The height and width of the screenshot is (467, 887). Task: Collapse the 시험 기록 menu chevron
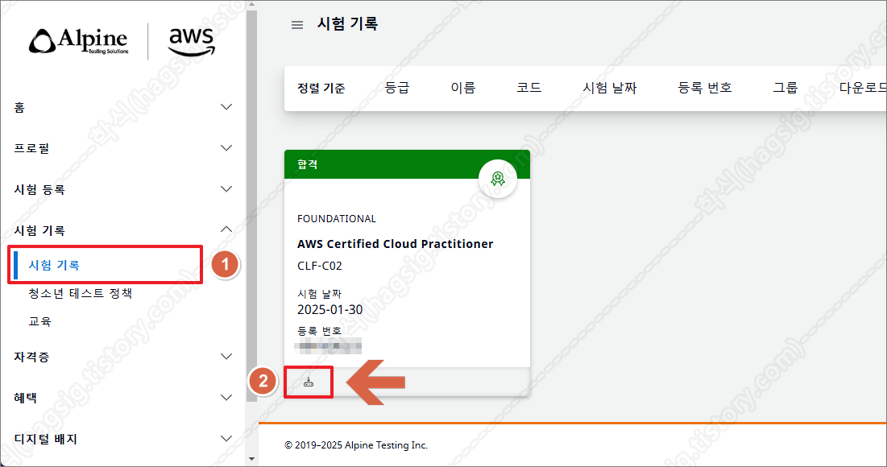[x=226, y=229]
